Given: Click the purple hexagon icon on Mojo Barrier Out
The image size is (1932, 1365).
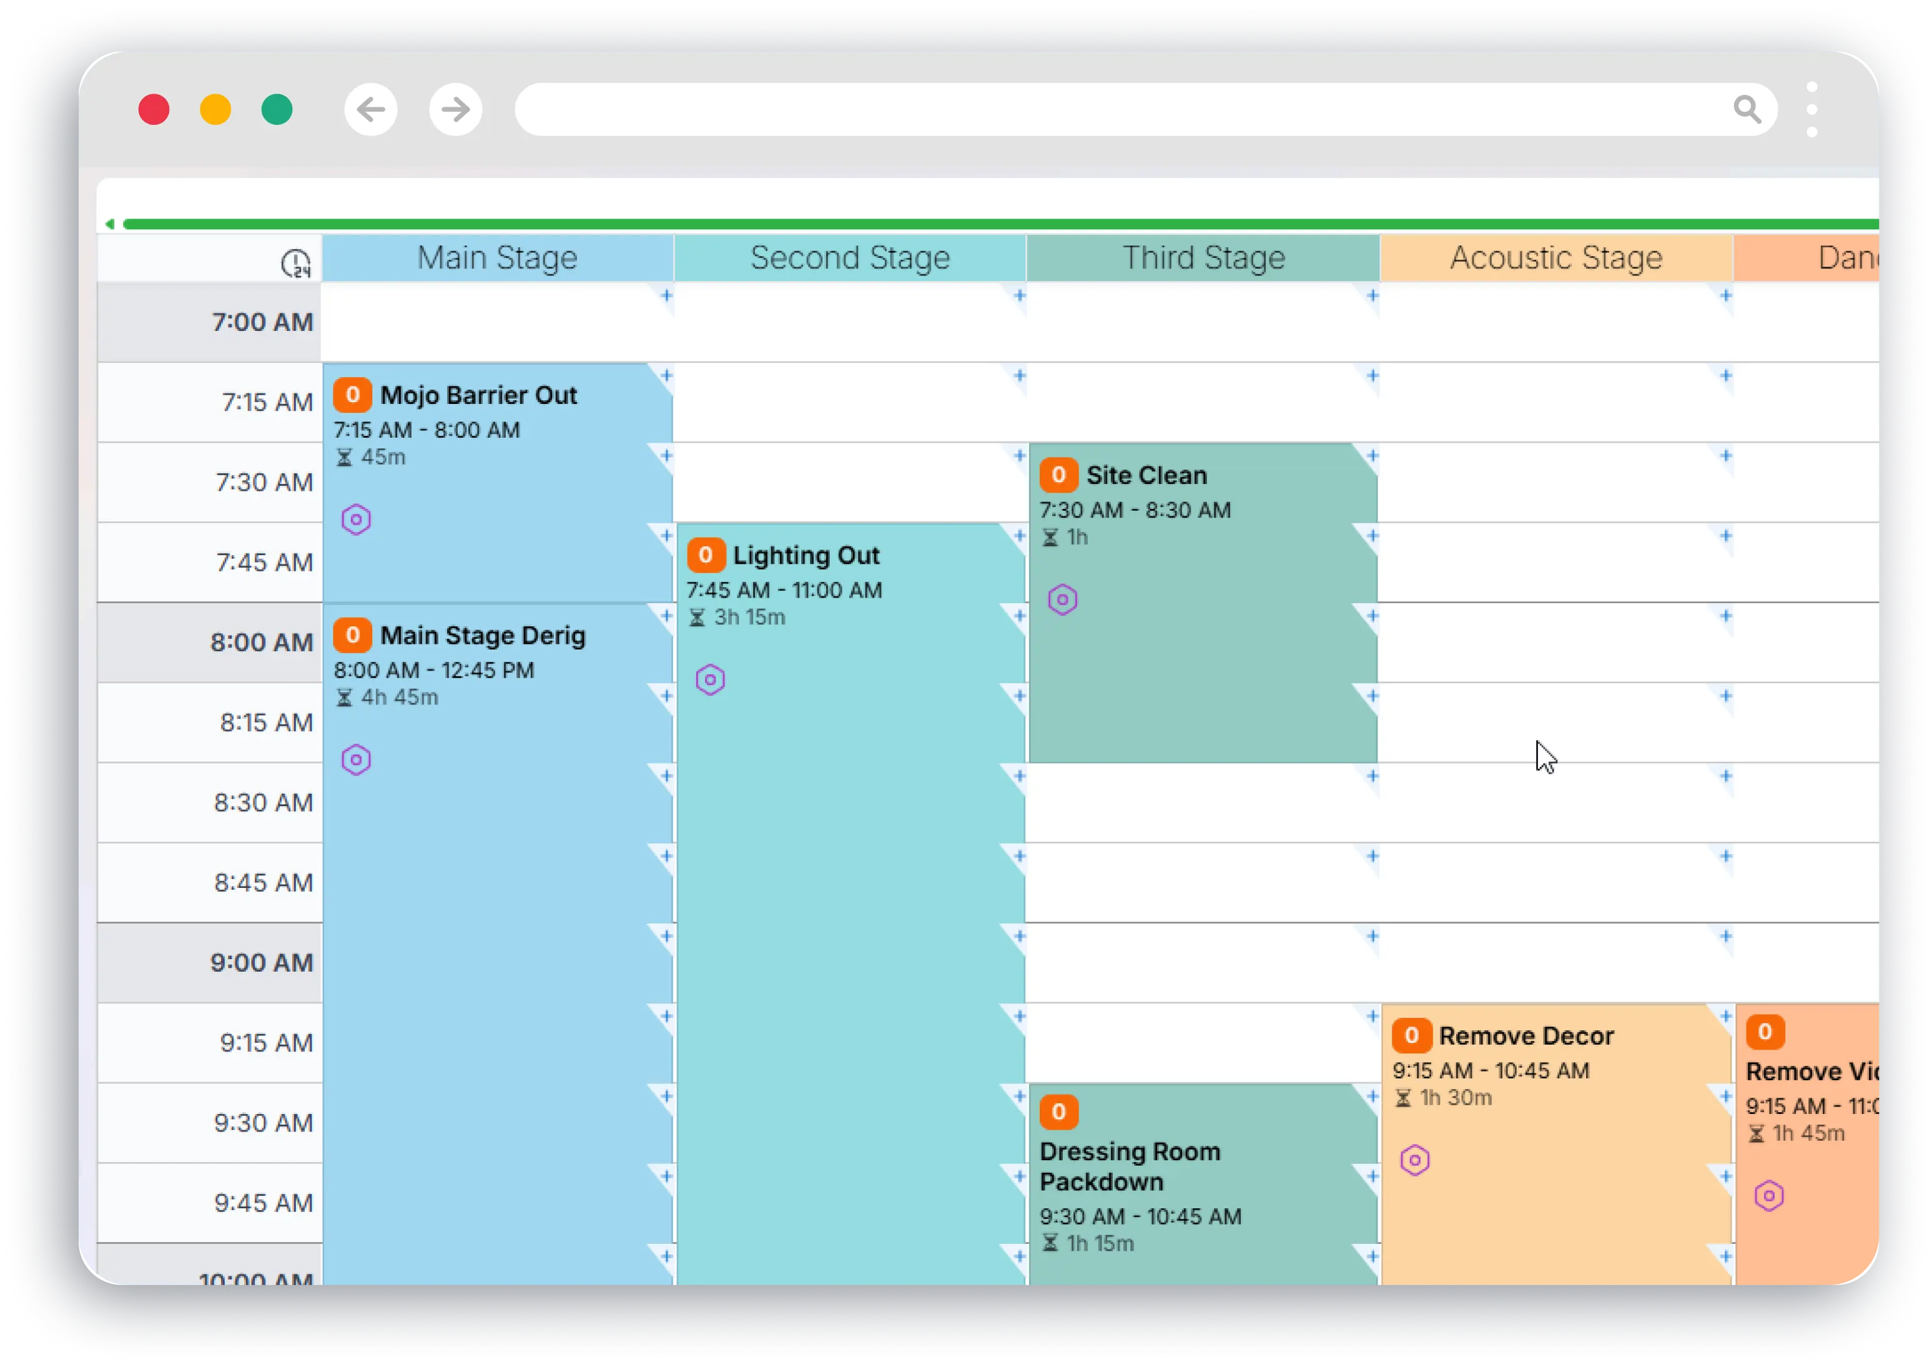Looking at the screenshot, I should point(357,520).
